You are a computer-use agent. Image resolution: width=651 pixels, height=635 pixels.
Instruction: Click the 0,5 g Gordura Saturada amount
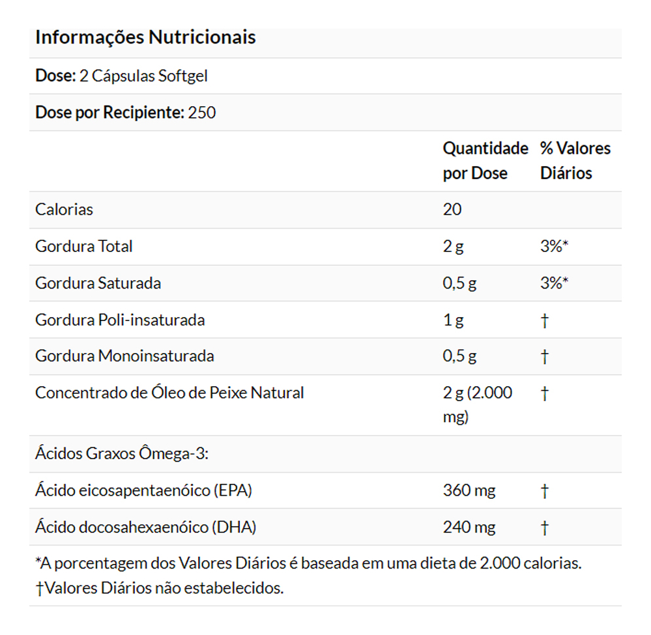tap(459, 283)
